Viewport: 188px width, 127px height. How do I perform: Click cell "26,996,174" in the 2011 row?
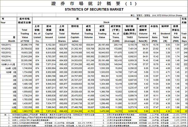(x=26, y=45)
